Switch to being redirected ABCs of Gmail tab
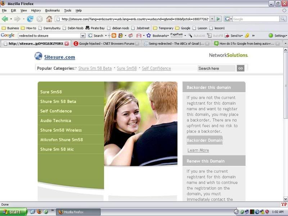288x216 pixels. 176,44
